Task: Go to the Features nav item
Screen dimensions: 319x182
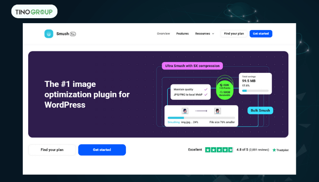Action: pos(182,34)
